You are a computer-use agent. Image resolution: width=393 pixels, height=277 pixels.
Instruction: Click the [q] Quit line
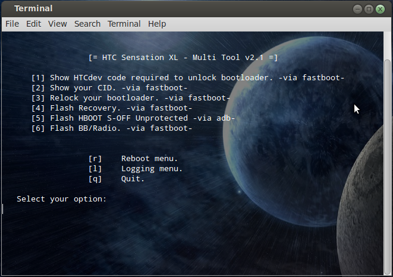(x=117, y=179)
